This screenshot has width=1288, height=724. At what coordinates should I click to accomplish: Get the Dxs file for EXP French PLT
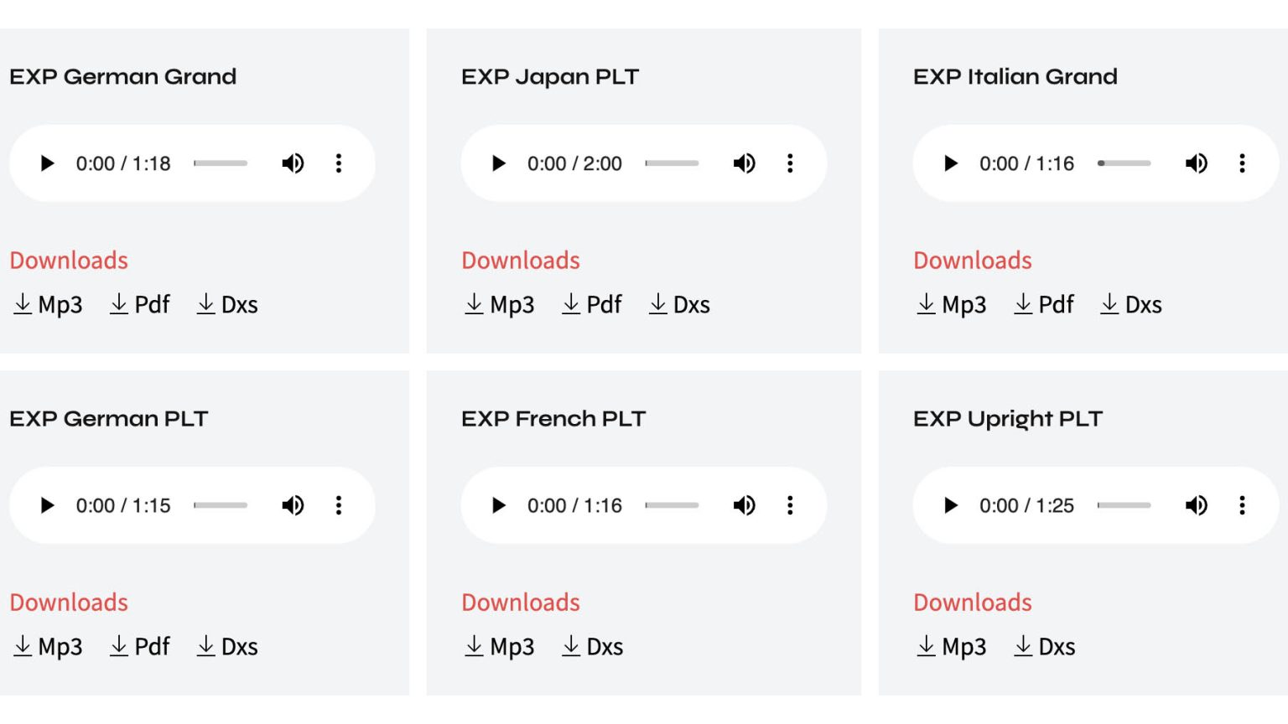pos(592,647)
